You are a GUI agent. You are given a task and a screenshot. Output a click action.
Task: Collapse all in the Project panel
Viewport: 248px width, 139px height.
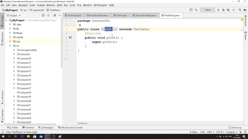(48, 15)
